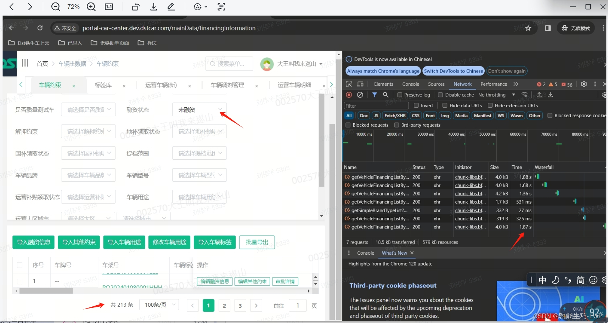The width and height of the screenshot is (608, 323).
Task: Toggle the network filter funnel
Action: point(375,95)
